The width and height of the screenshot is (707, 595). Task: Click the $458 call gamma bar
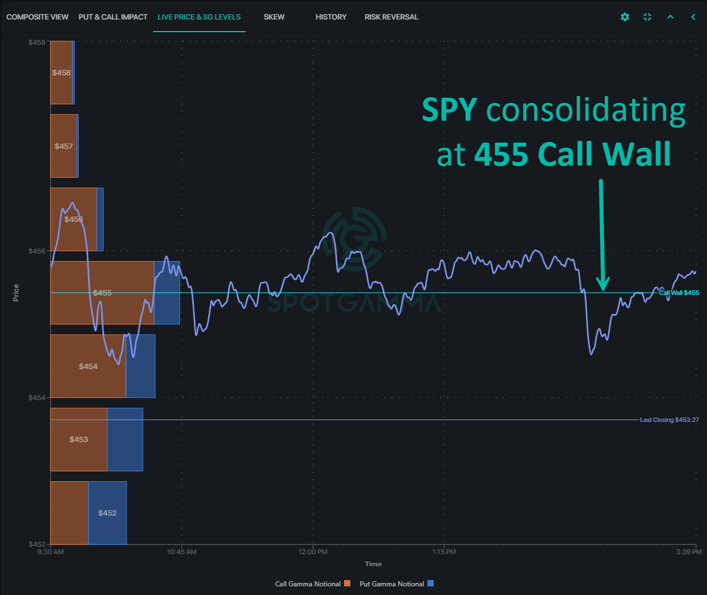tap(62, 72)
